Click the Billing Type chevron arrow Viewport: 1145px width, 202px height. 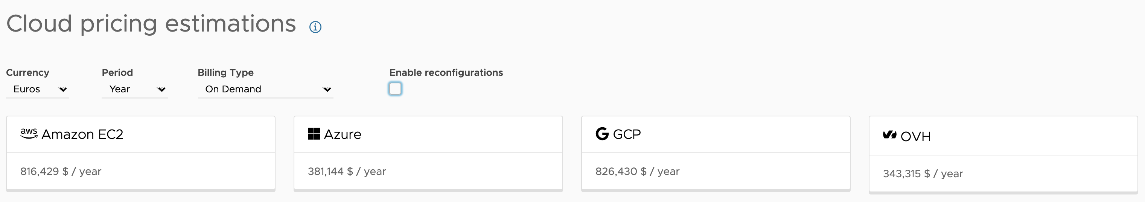pyautogui.click(x=327, y=89)
